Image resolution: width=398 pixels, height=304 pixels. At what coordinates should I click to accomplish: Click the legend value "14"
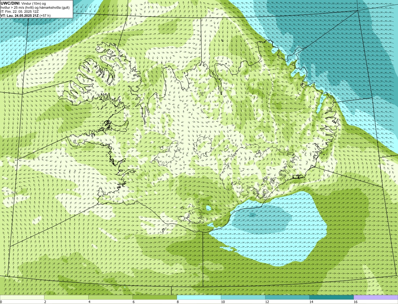coord(311,302)
